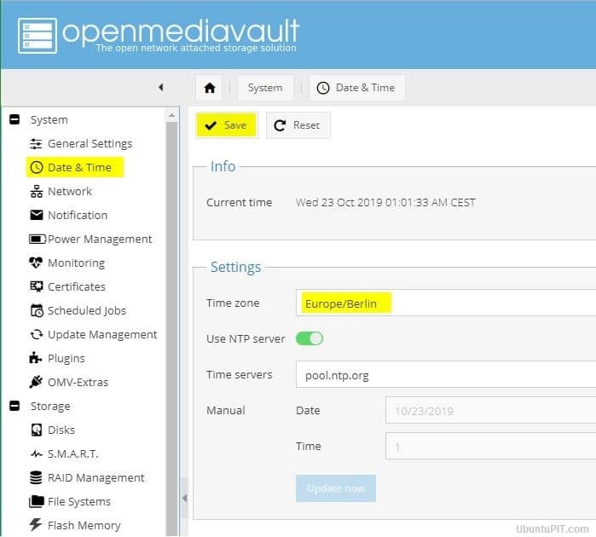
Task: Select System in the breadcrumb
Action: (265, 88)
